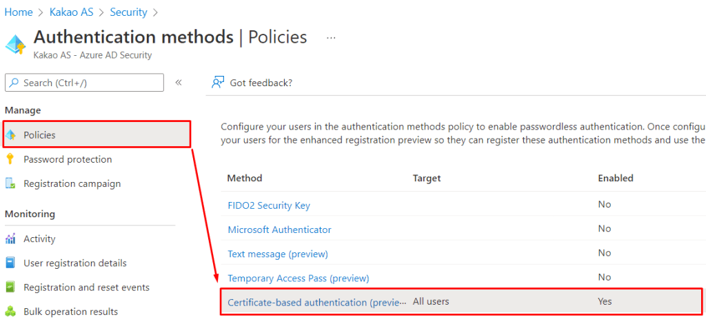The width and height of the screenshot is (706, 324).
Task: Open the Security breadcrumb link
Action: pyautogui.click(x=128, y=12)
